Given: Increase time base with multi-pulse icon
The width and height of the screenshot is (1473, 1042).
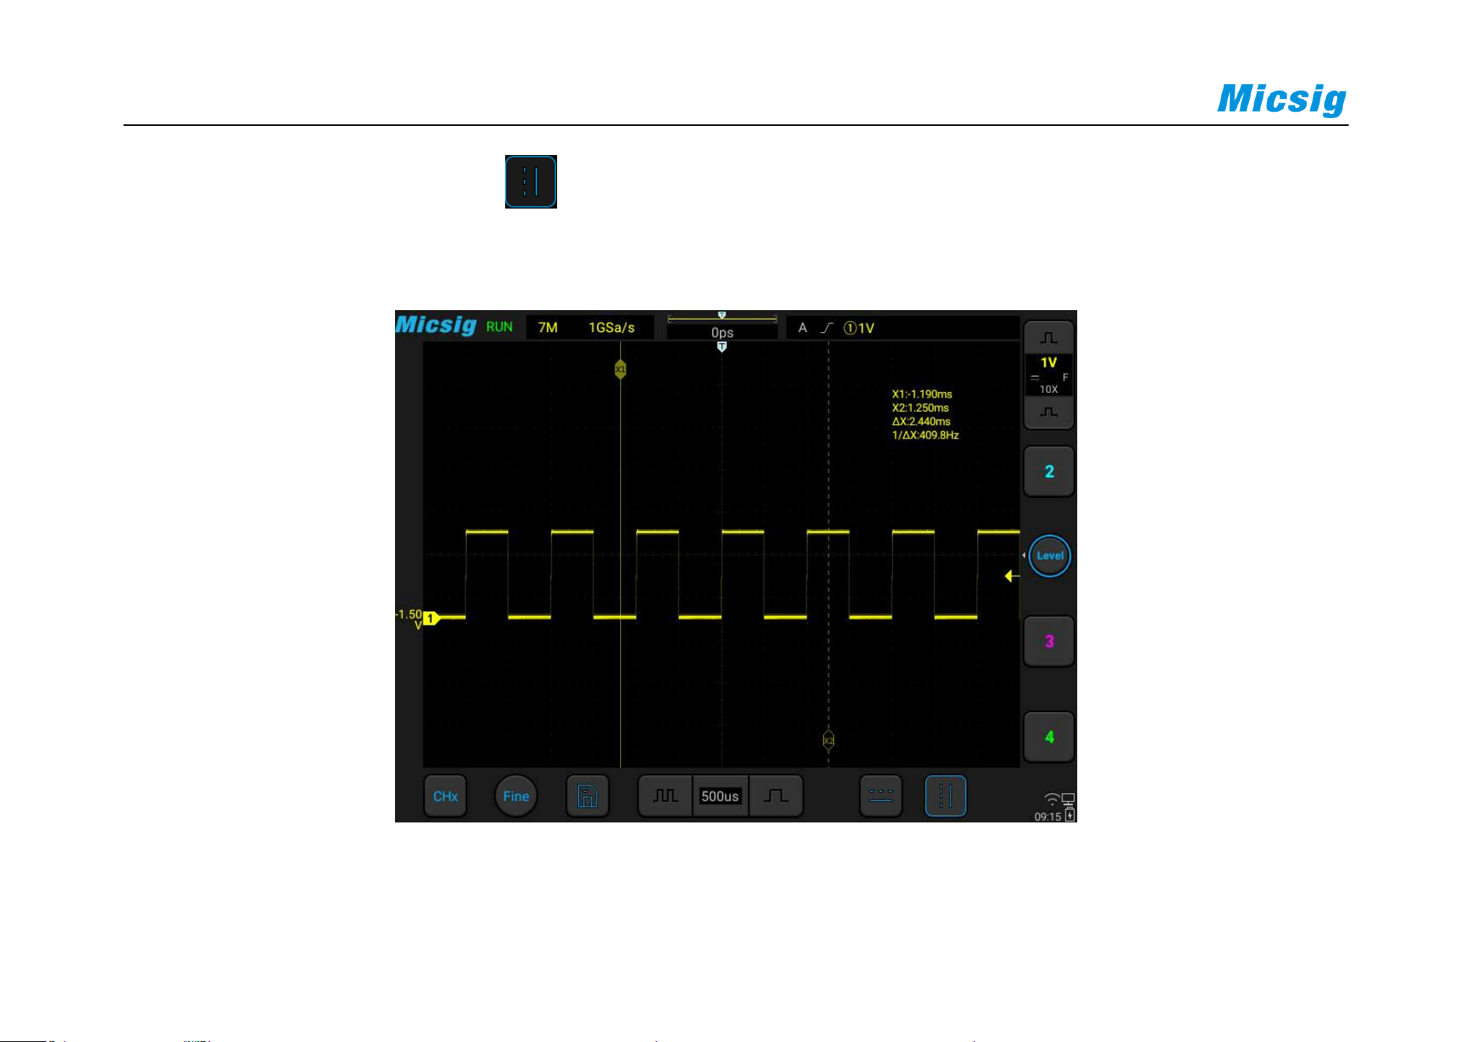Looking at the screenshot, I should click(666, 796).
